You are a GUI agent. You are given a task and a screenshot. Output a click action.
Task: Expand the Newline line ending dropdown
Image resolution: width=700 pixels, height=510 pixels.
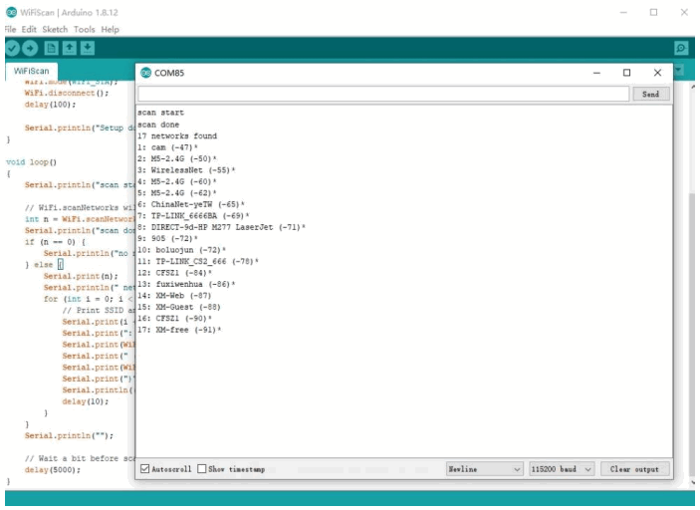[x=485, y=469]
